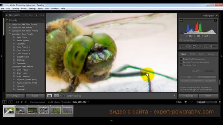Viewport: 223px width, 125px height.
Task: Click the Paste button
Action: pos(35,96)
